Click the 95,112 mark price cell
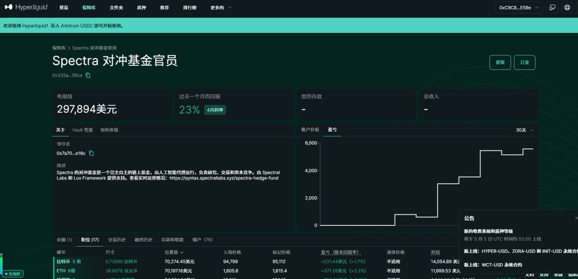 click(x=279, y=261)
